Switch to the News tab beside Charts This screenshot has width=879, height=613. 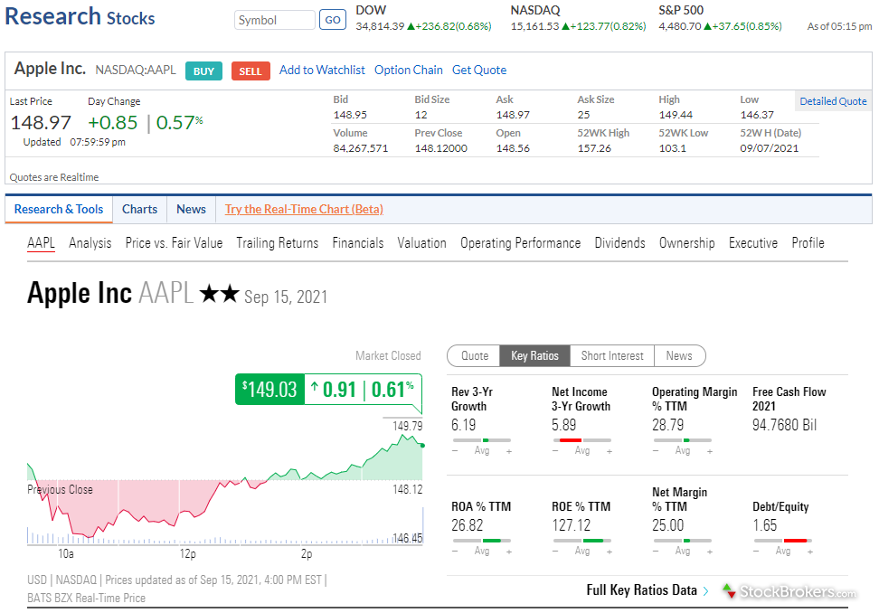pos(191,209)
